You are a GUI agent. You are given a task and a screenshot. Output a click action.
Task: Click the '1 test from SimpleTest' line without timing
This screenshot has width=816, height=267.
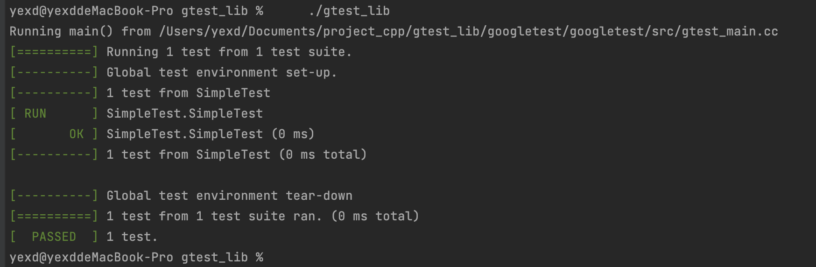[189, 93]
